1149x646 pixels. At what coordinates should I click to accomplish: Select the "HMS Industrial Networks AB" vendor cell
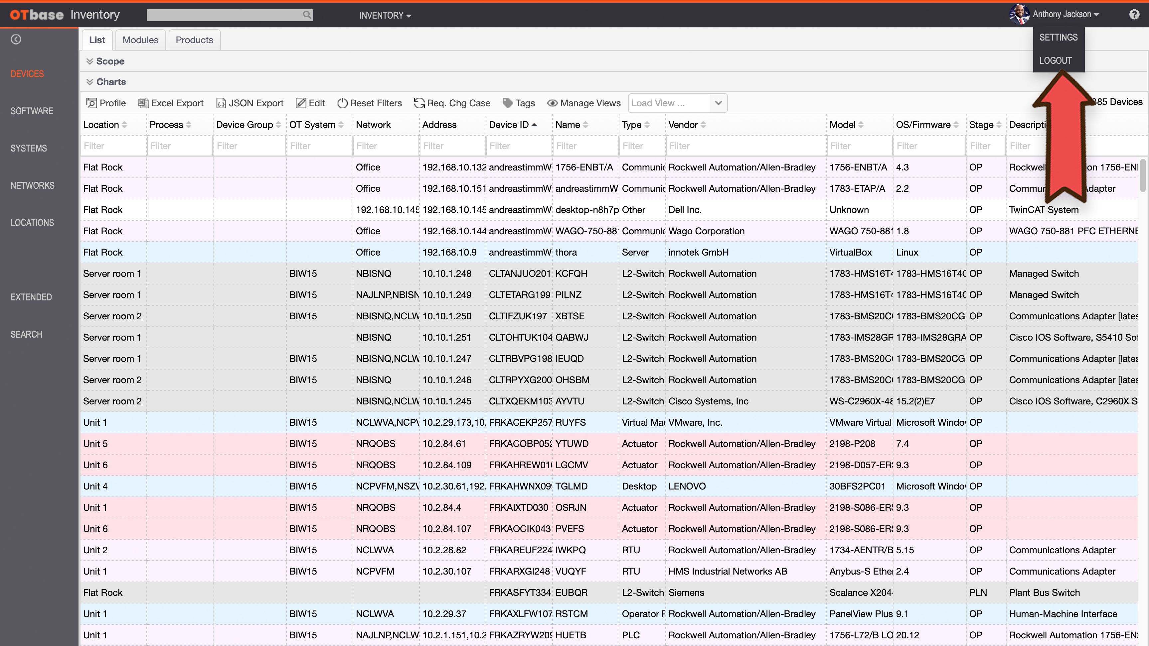pos(745,571)
